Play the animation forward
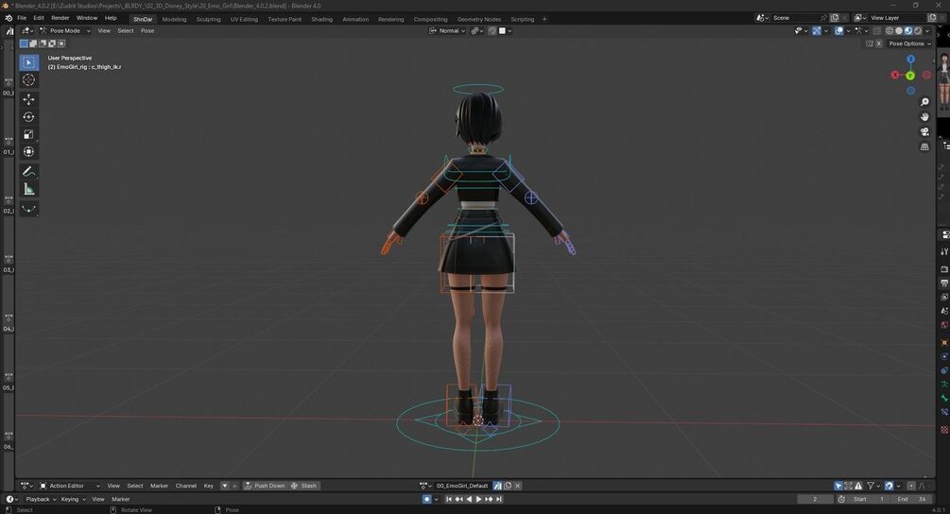950x514 pixels. coord(478,500)
